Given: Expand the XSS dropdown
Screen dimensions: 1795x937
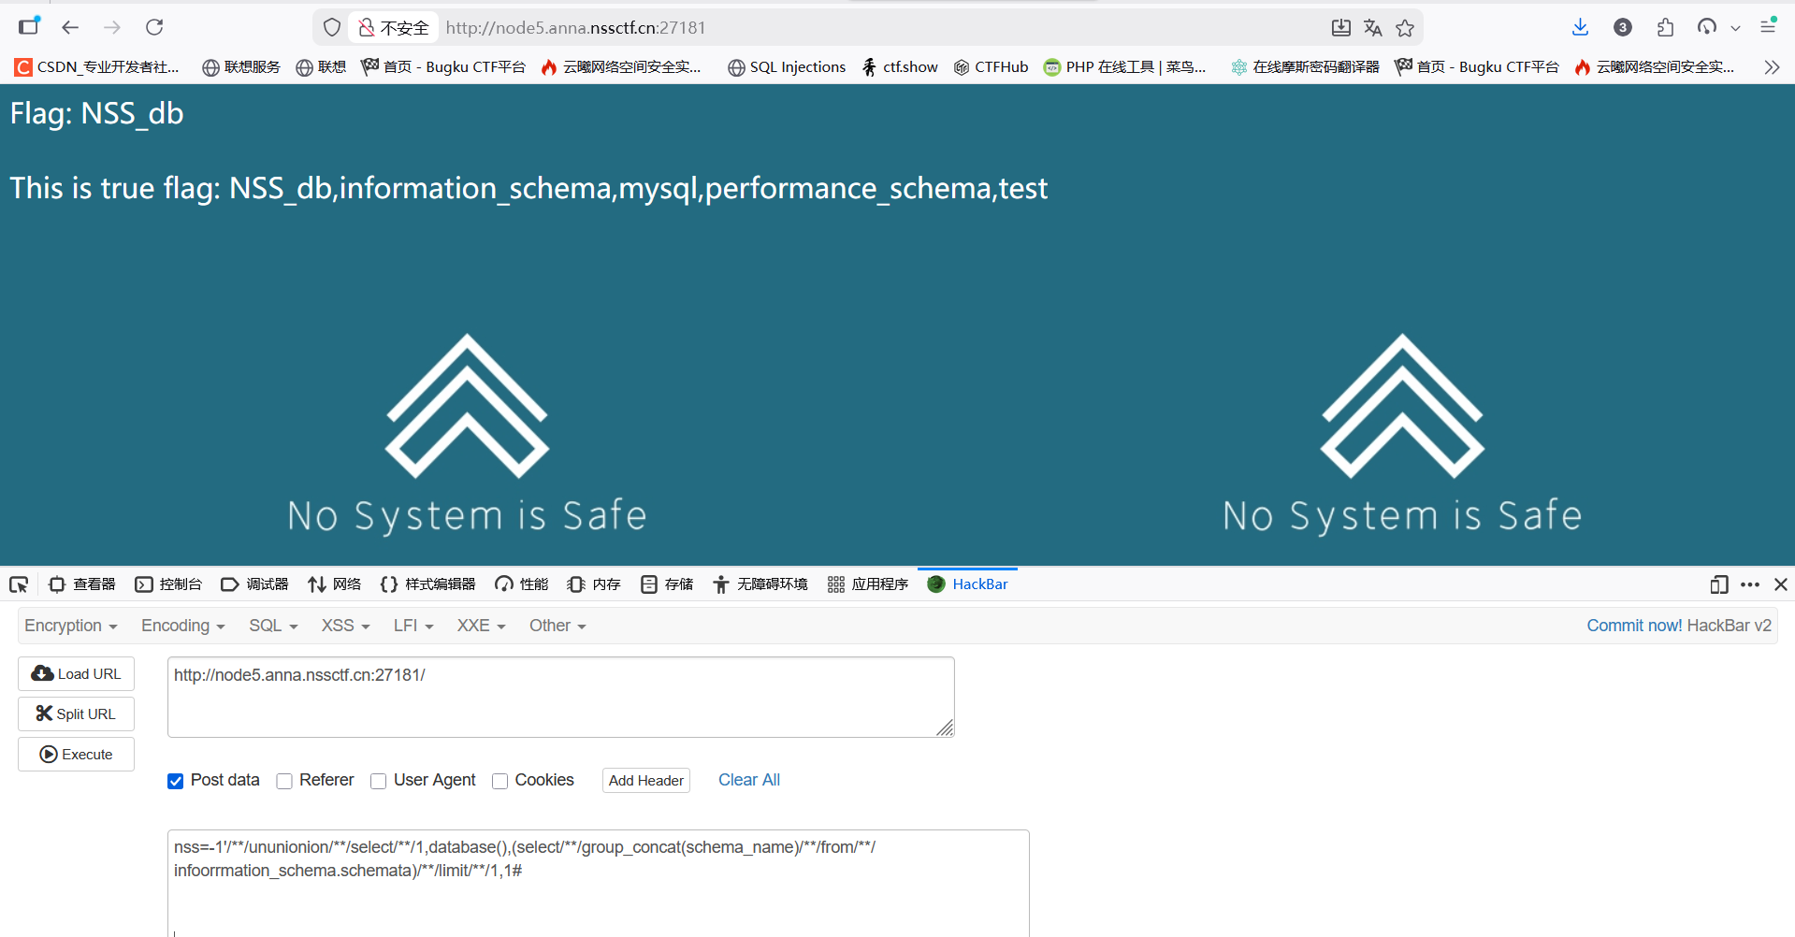Looking at the screenshot, I should tap(346, 626).
